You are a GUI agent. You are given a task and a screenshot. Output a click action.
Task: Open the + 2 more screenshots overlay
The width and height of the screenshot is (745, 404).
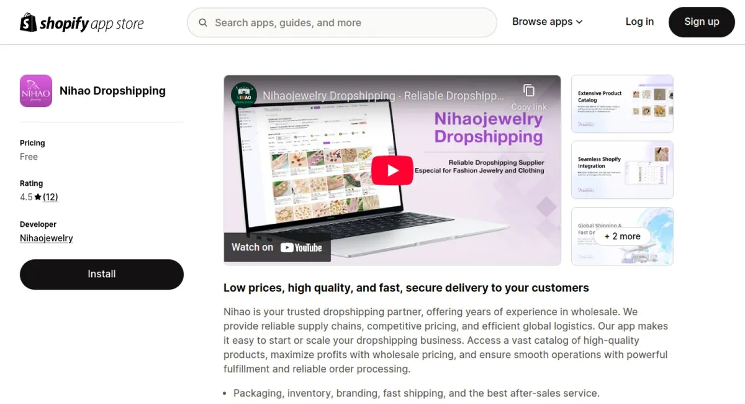[622, 236]
